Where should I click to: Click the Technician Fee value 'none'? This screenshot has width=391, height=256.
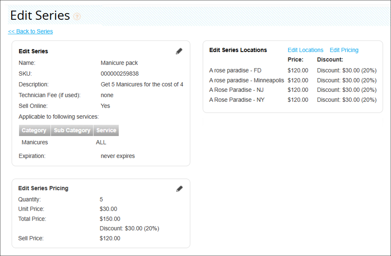107,95
